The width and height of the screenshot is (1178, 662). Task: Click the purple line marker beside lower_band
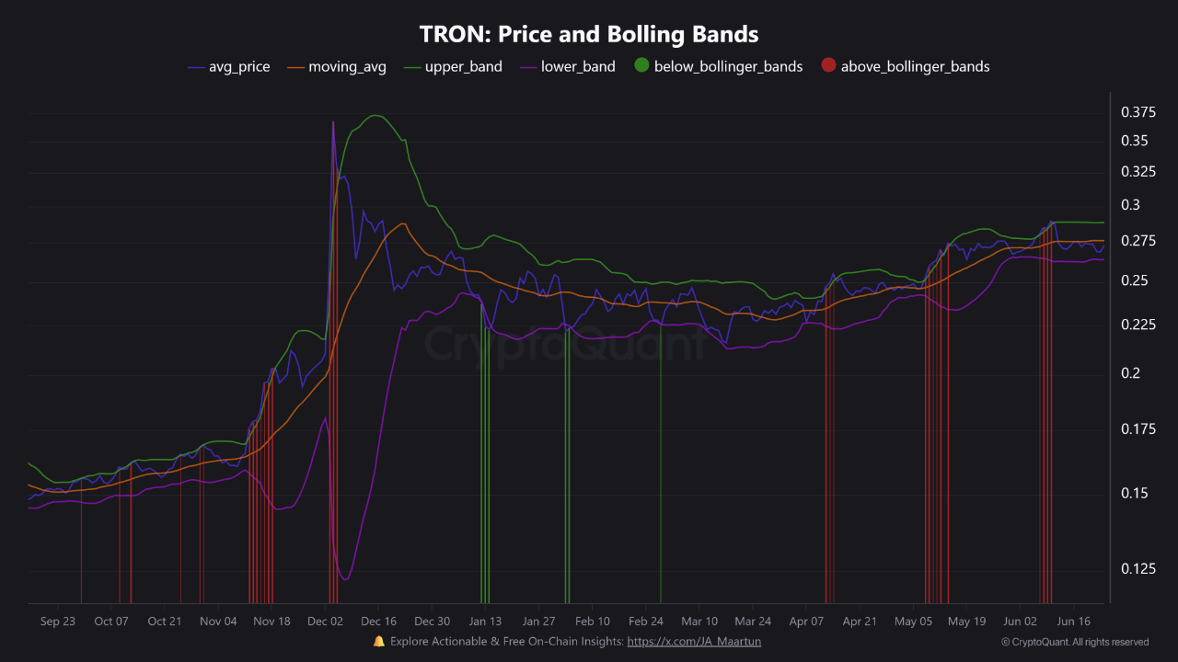[528, 67]
